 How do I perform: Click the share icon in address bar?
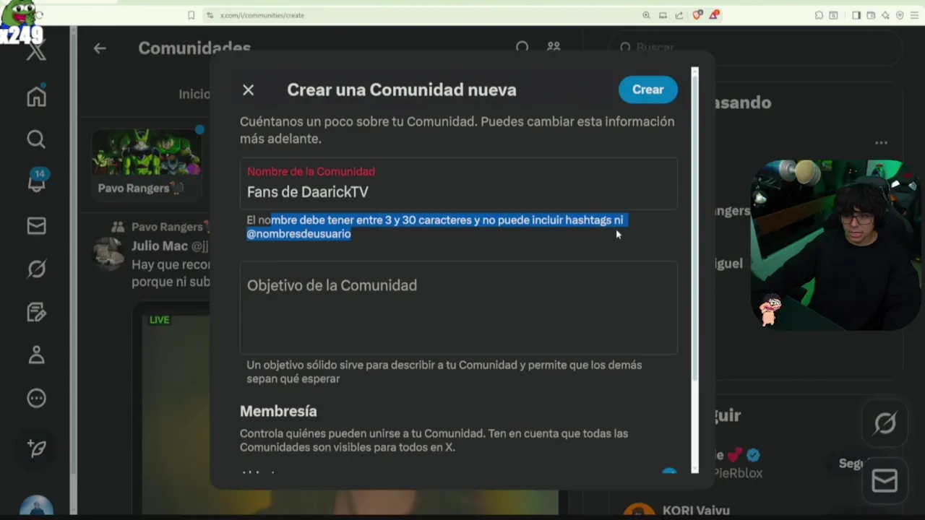pos(679,15)
